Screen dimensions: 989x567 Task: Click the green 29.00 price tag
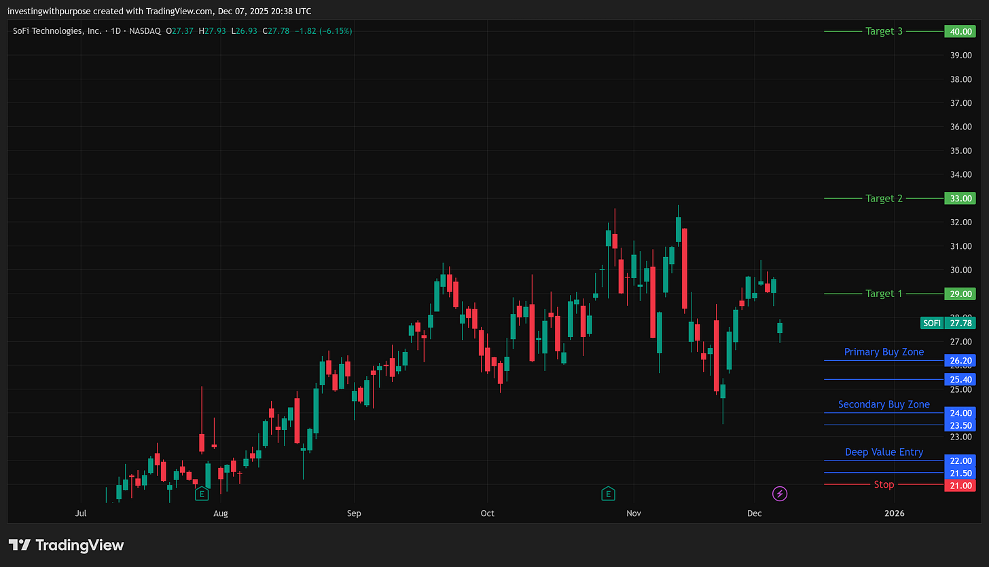(960, 294)
